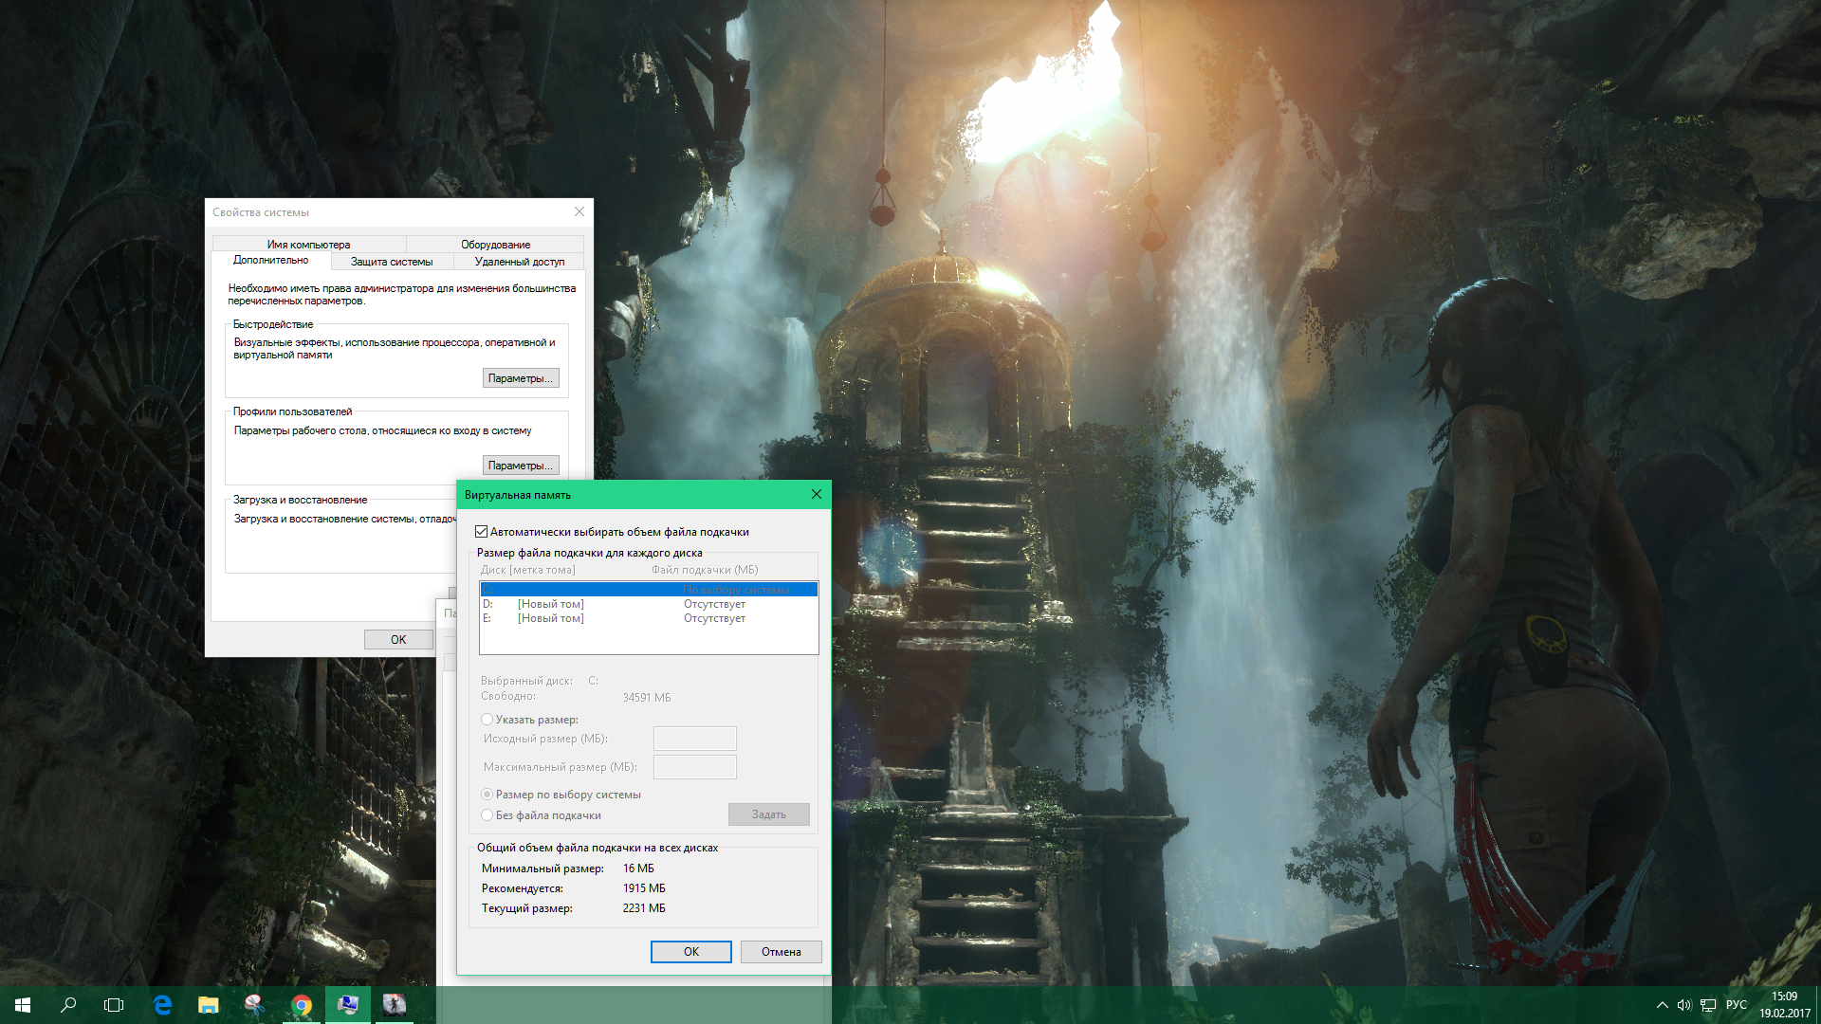Screen dimensions: 1821x1024
Task: Open taskbar search magnifier
Action: [x=68, y=1005]
